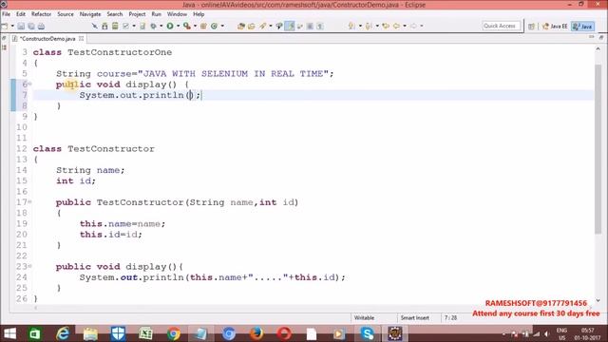Open the Window menu
608x342 pixels.
(177, 14)
